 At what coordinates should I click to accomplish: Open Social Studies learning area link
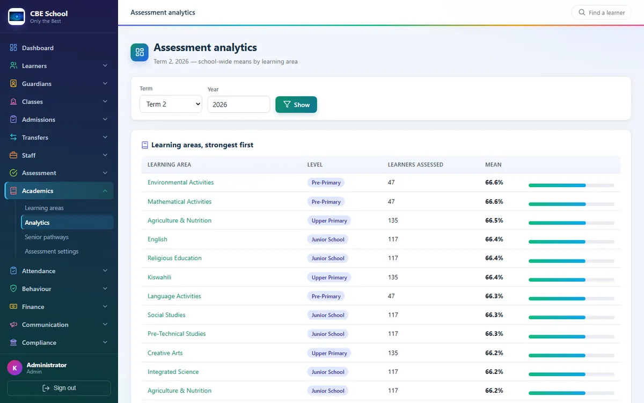[166, 315]
